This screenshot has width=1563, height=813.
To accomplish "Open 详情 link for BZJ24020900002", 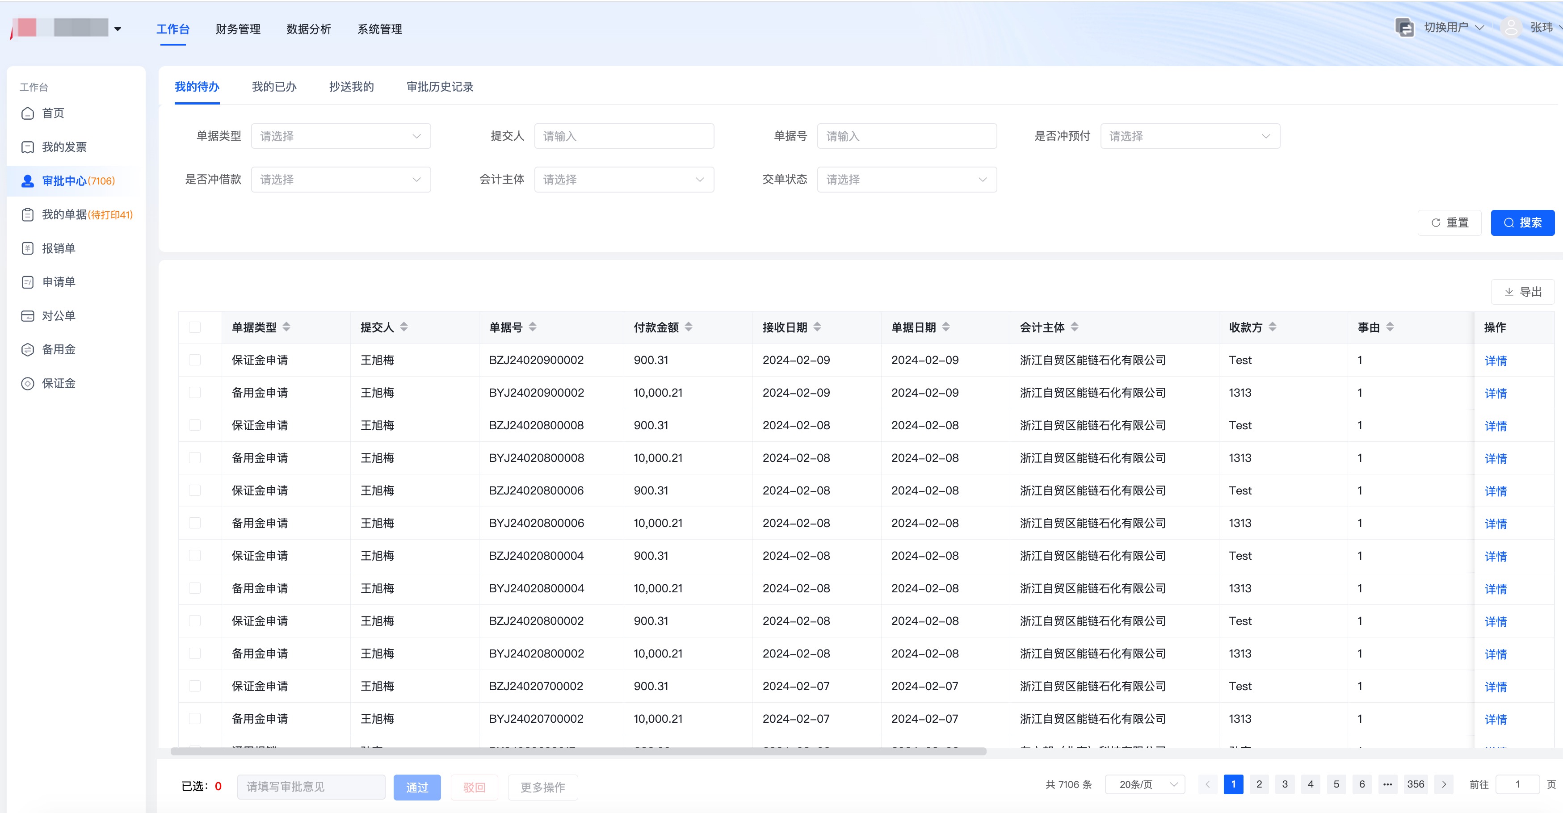I will (1496, 360).
